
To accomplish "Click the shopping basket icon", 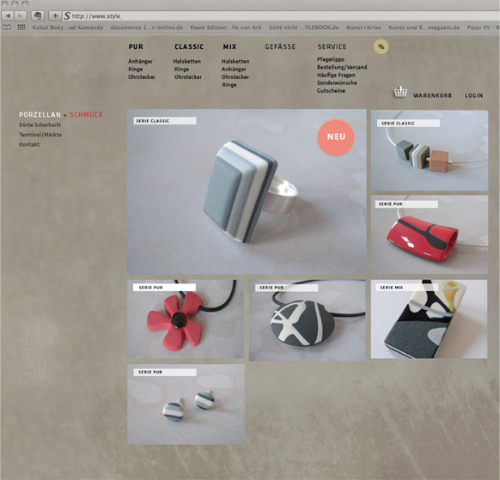I will (x=400, y=92).
